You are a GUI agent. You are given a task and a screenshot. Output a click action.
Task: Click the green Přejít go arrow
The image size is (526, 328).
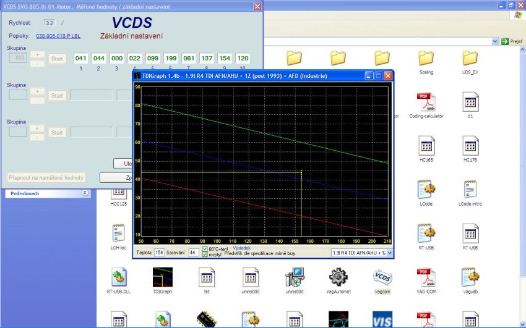pos(505,41)
